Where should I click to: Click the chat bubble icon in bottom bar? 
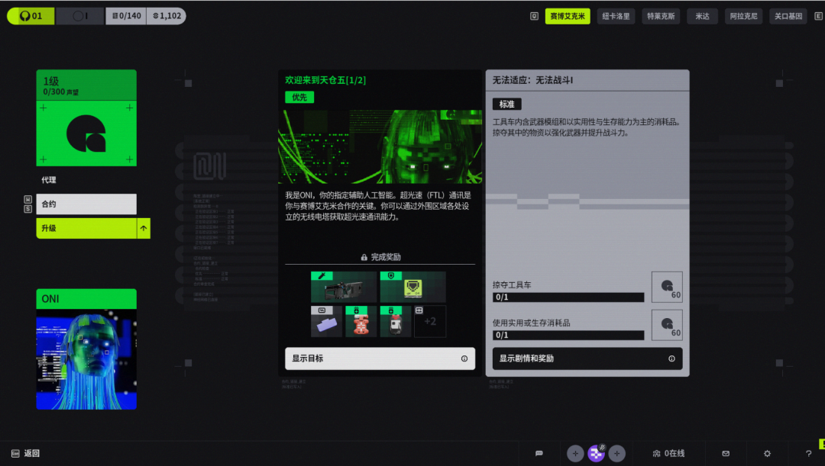point(539,453)
